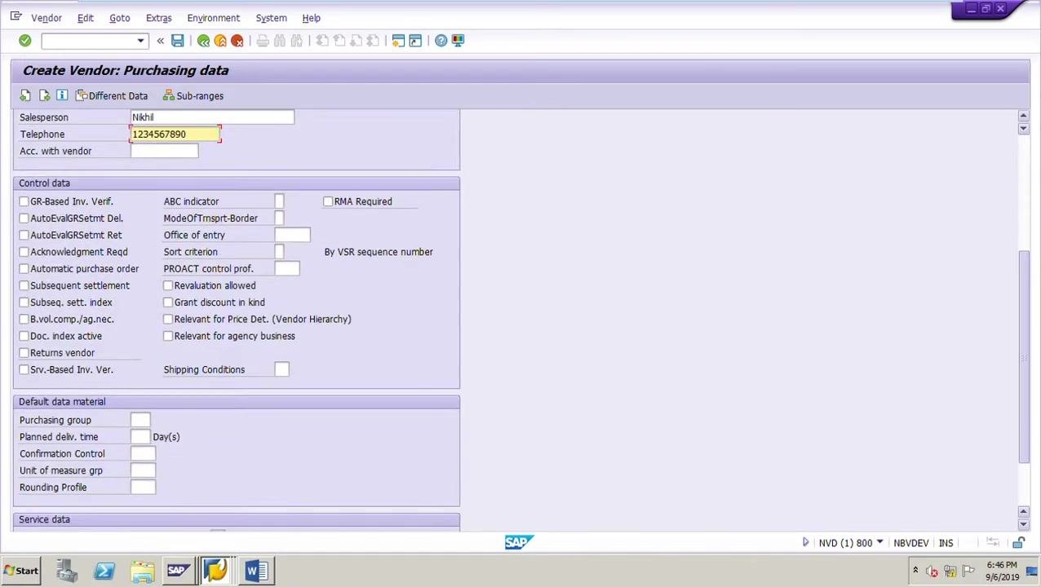Click the Shipping Conditions field
Screen dimensions: 1041x587
point(281,370)
